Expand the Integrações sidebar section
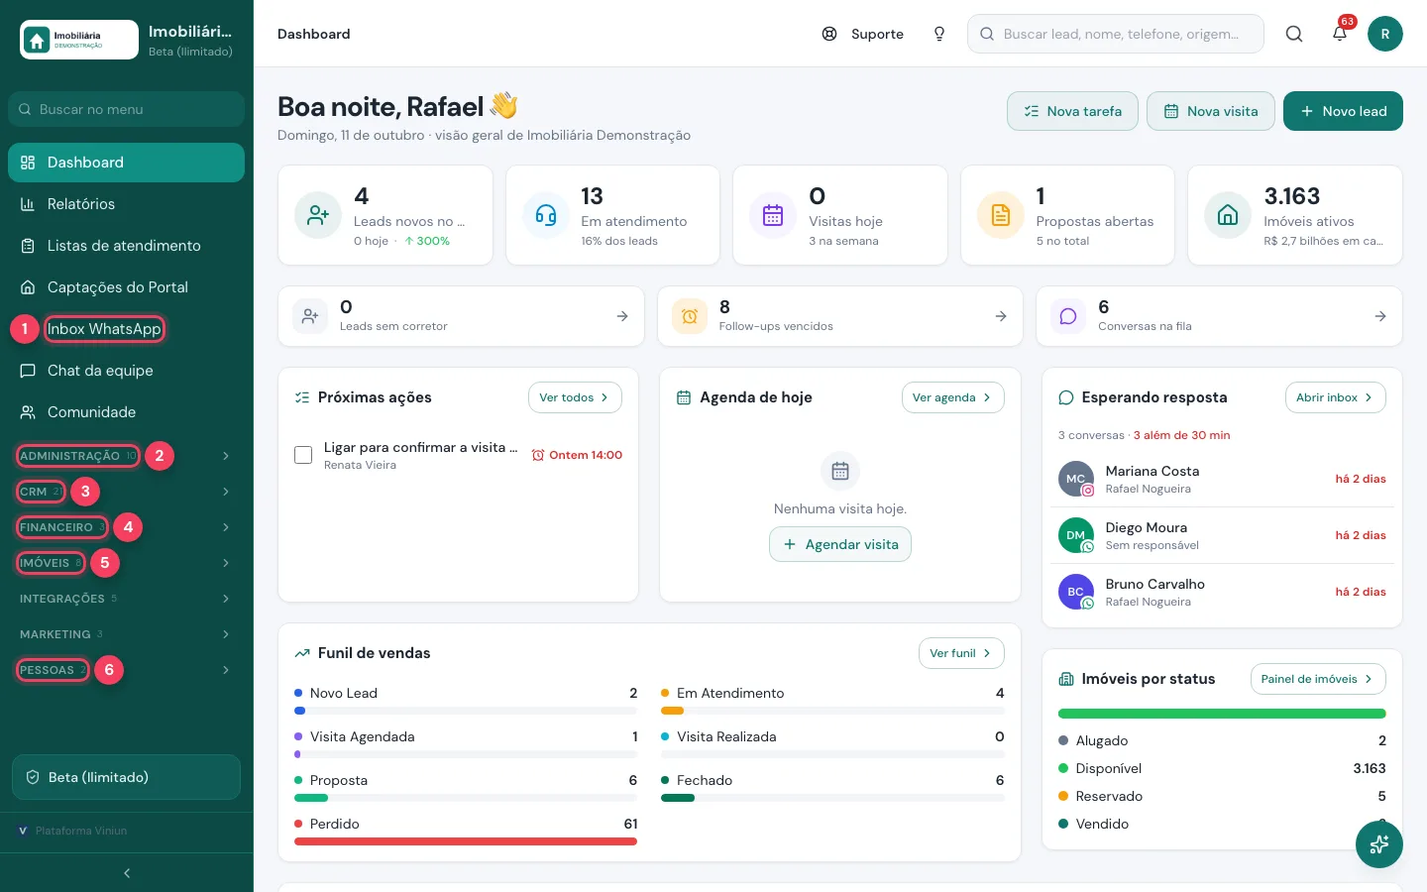Viewport: 1427px width, 892px height. pos(127,599)
